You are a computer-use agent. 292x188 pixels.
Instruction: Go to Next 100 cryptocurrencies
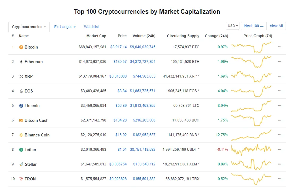(254, 26)
